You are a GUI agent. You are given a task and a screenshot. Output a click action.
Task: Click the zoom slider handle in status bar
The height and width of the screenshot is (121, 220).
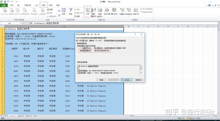click(x=210, y=118)
